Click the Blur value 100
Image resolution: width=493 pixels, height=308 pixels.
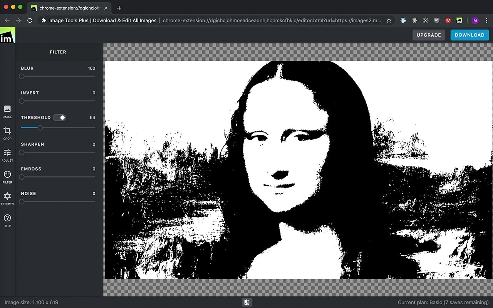tap(91, 68)
